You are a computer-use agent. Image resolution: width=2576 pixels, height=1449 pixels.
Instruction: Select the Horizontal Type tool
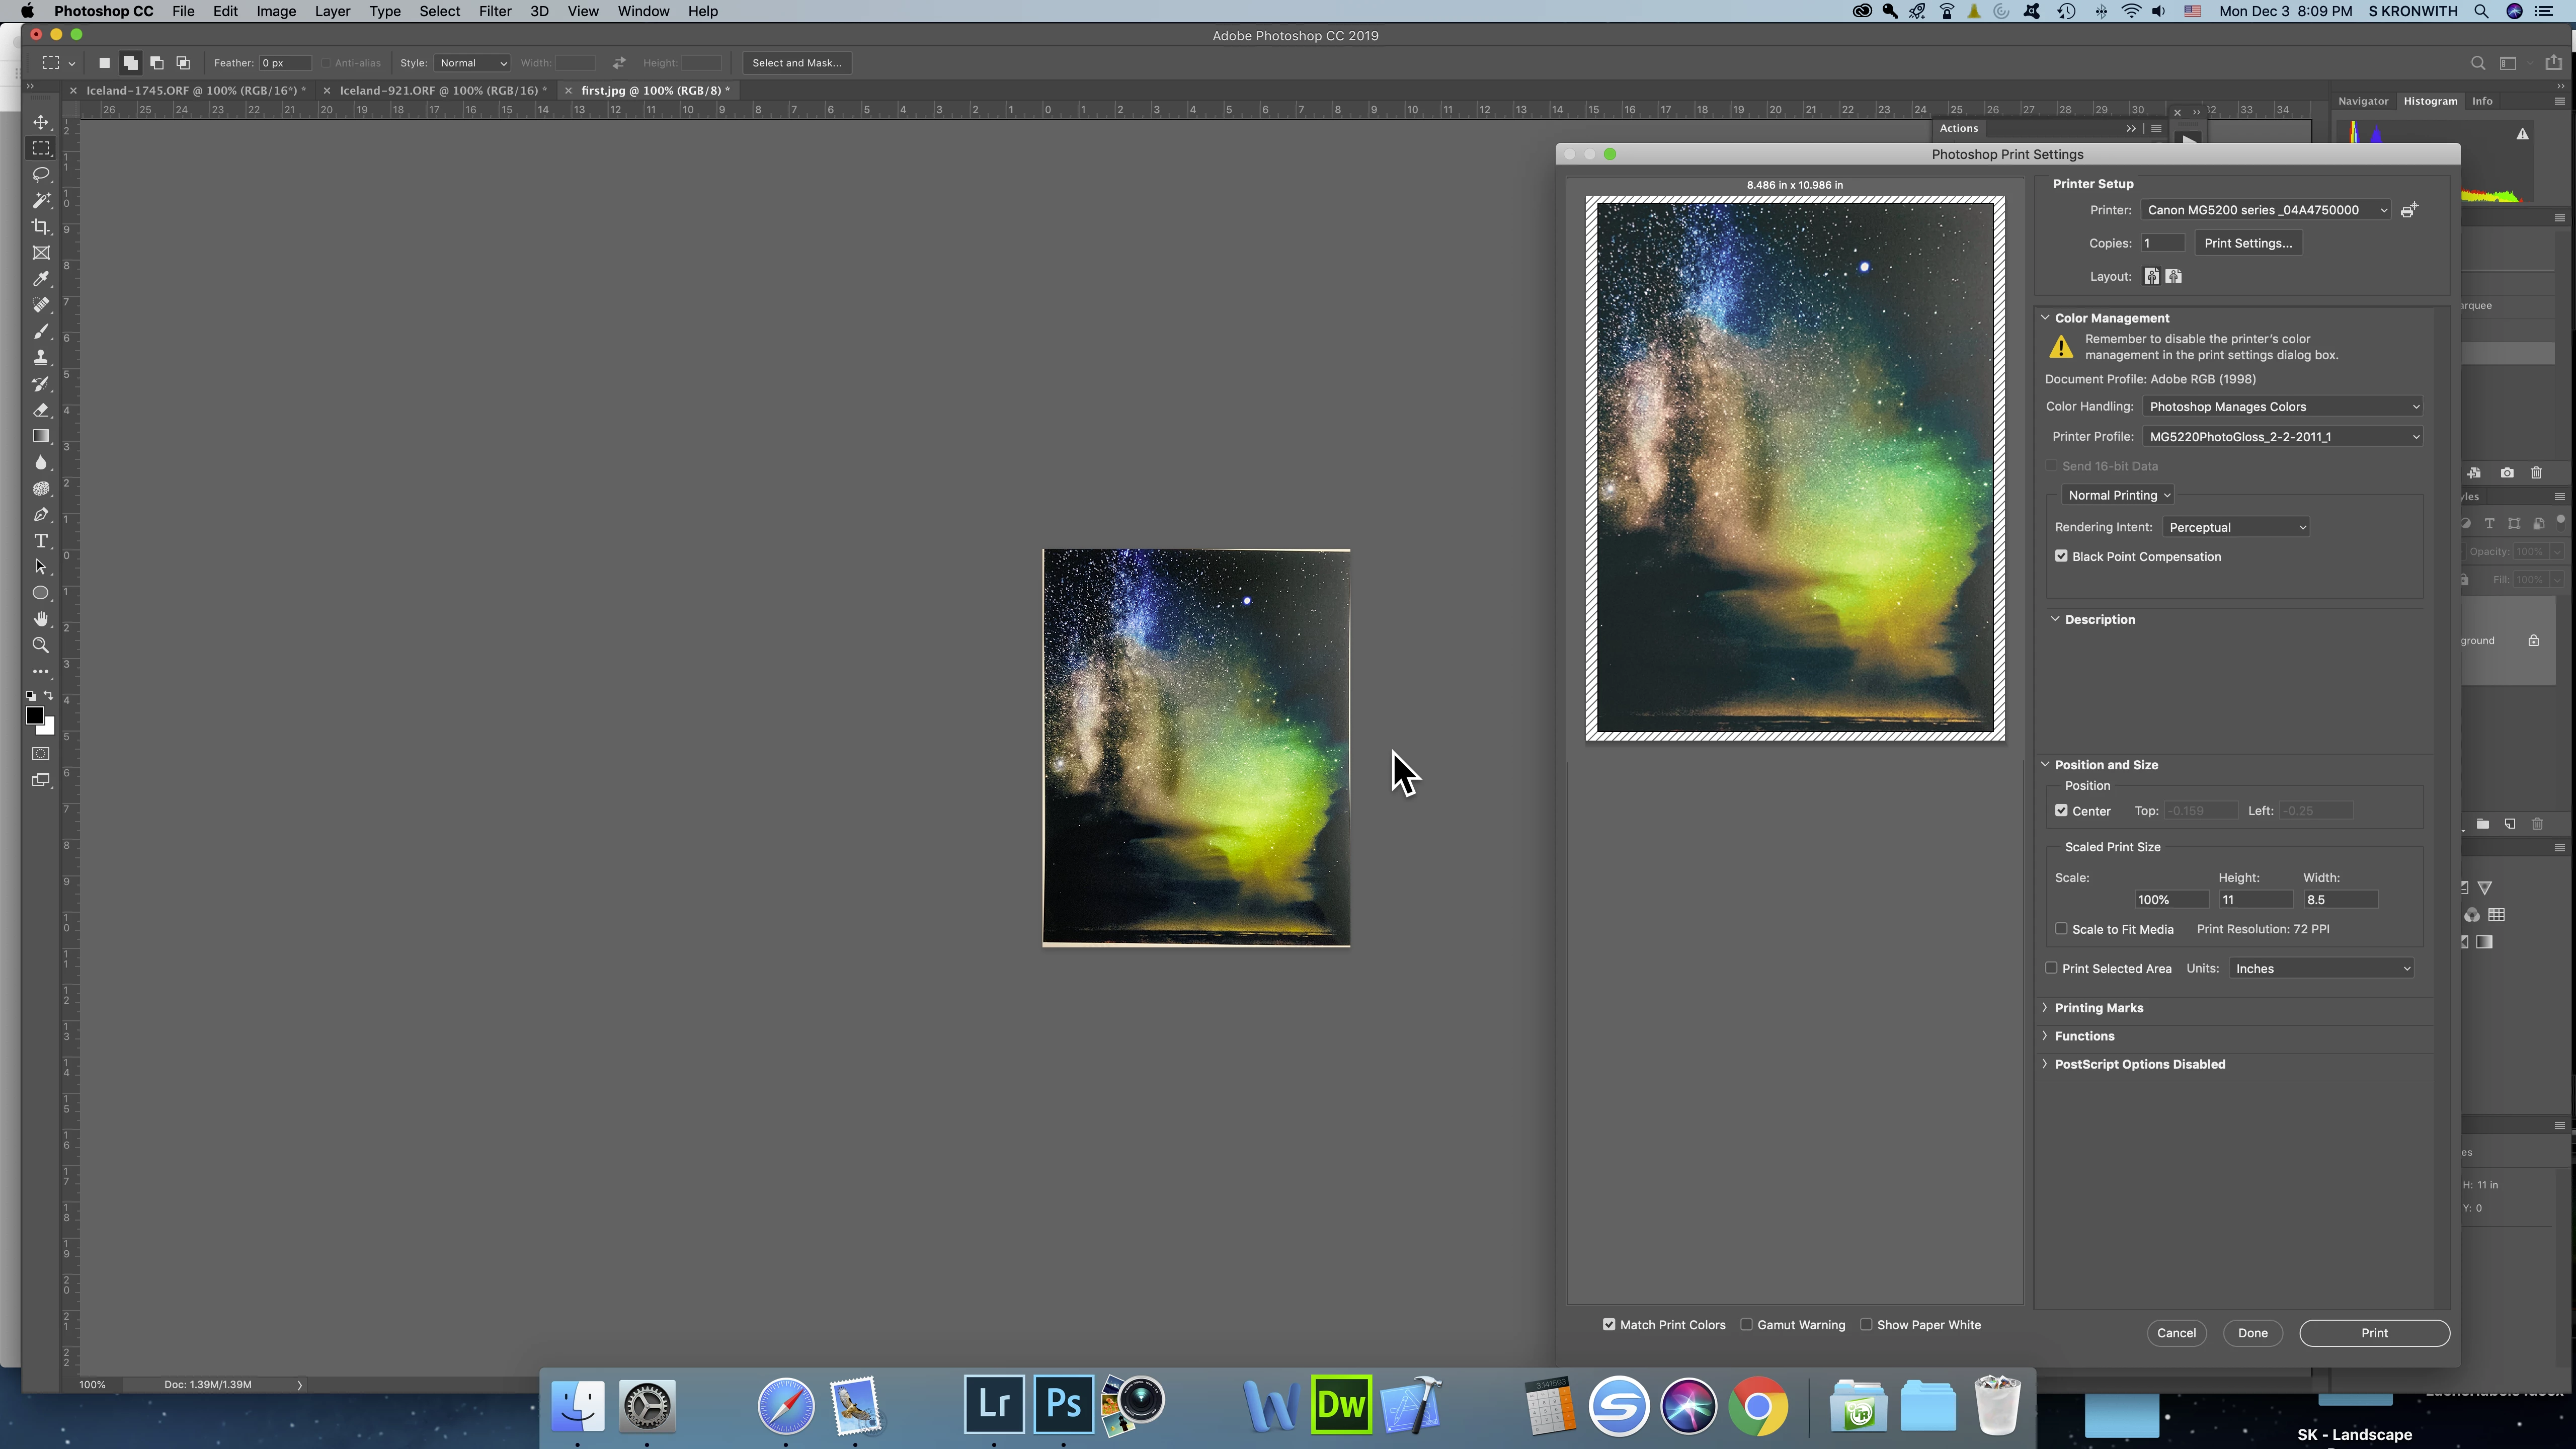tap(41, 541)
